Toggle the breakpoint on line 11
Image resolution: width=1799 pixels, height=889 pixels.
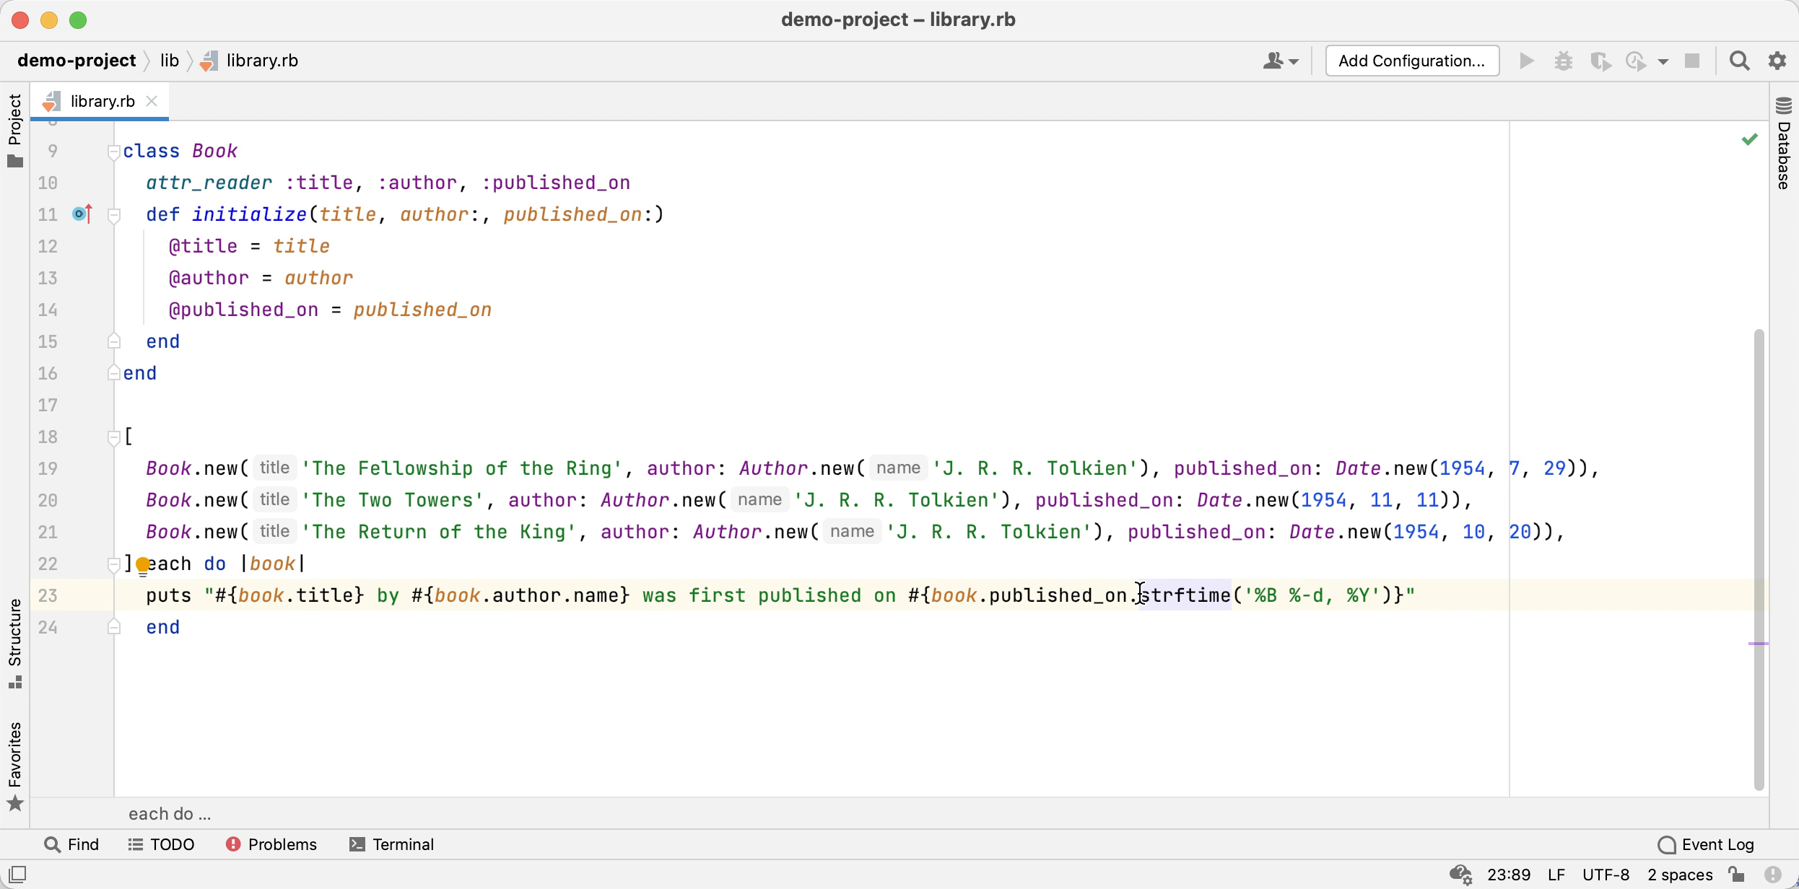tap(80, 214)
